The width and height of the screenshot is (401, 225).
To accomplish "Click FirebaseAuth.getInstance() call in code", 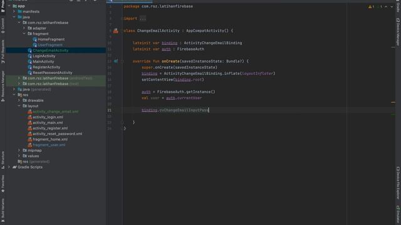I will coord(186,92).
